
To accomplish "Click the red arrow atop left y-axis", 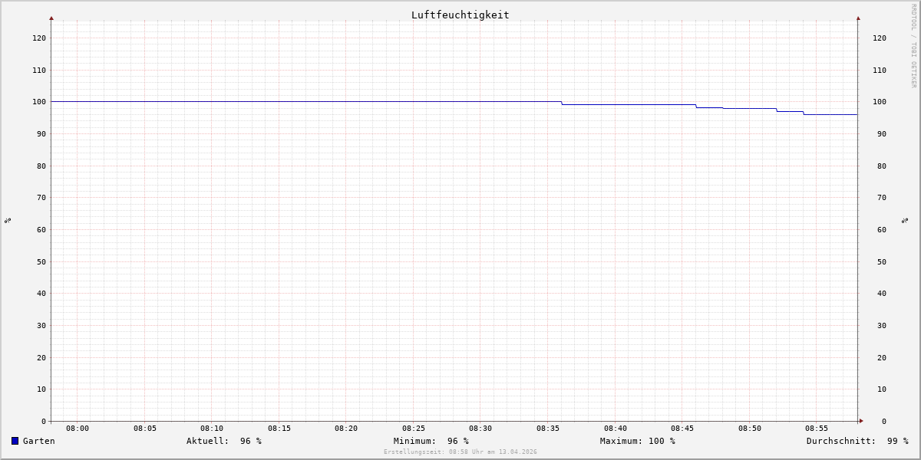I will tap(51, 18).
